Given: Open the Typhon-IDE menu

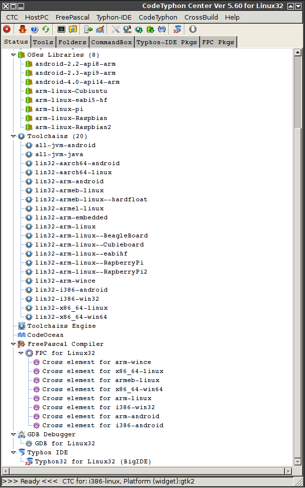Looking at the screenshot, I should pyautogui.click(x=114, y=18).
